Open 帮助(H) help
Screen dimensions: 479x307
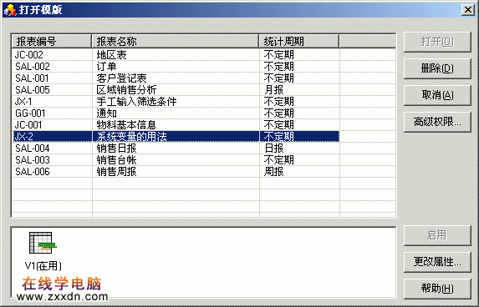[437, 288]
